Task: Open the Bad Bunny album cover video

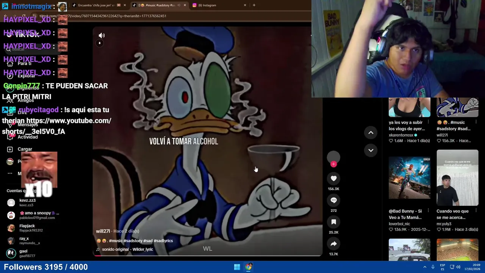Action: click(409, 178)
